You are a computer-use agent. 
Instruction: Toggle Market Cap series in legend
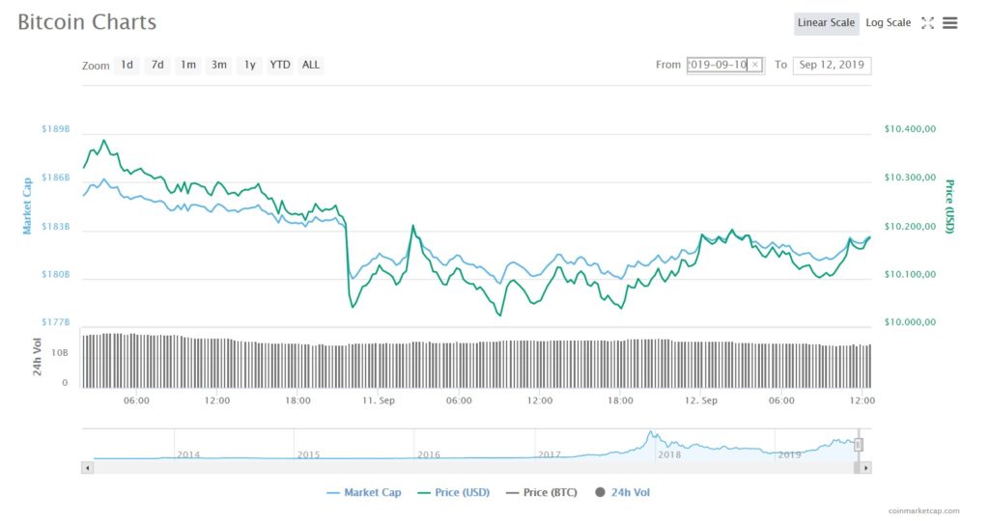364,493
